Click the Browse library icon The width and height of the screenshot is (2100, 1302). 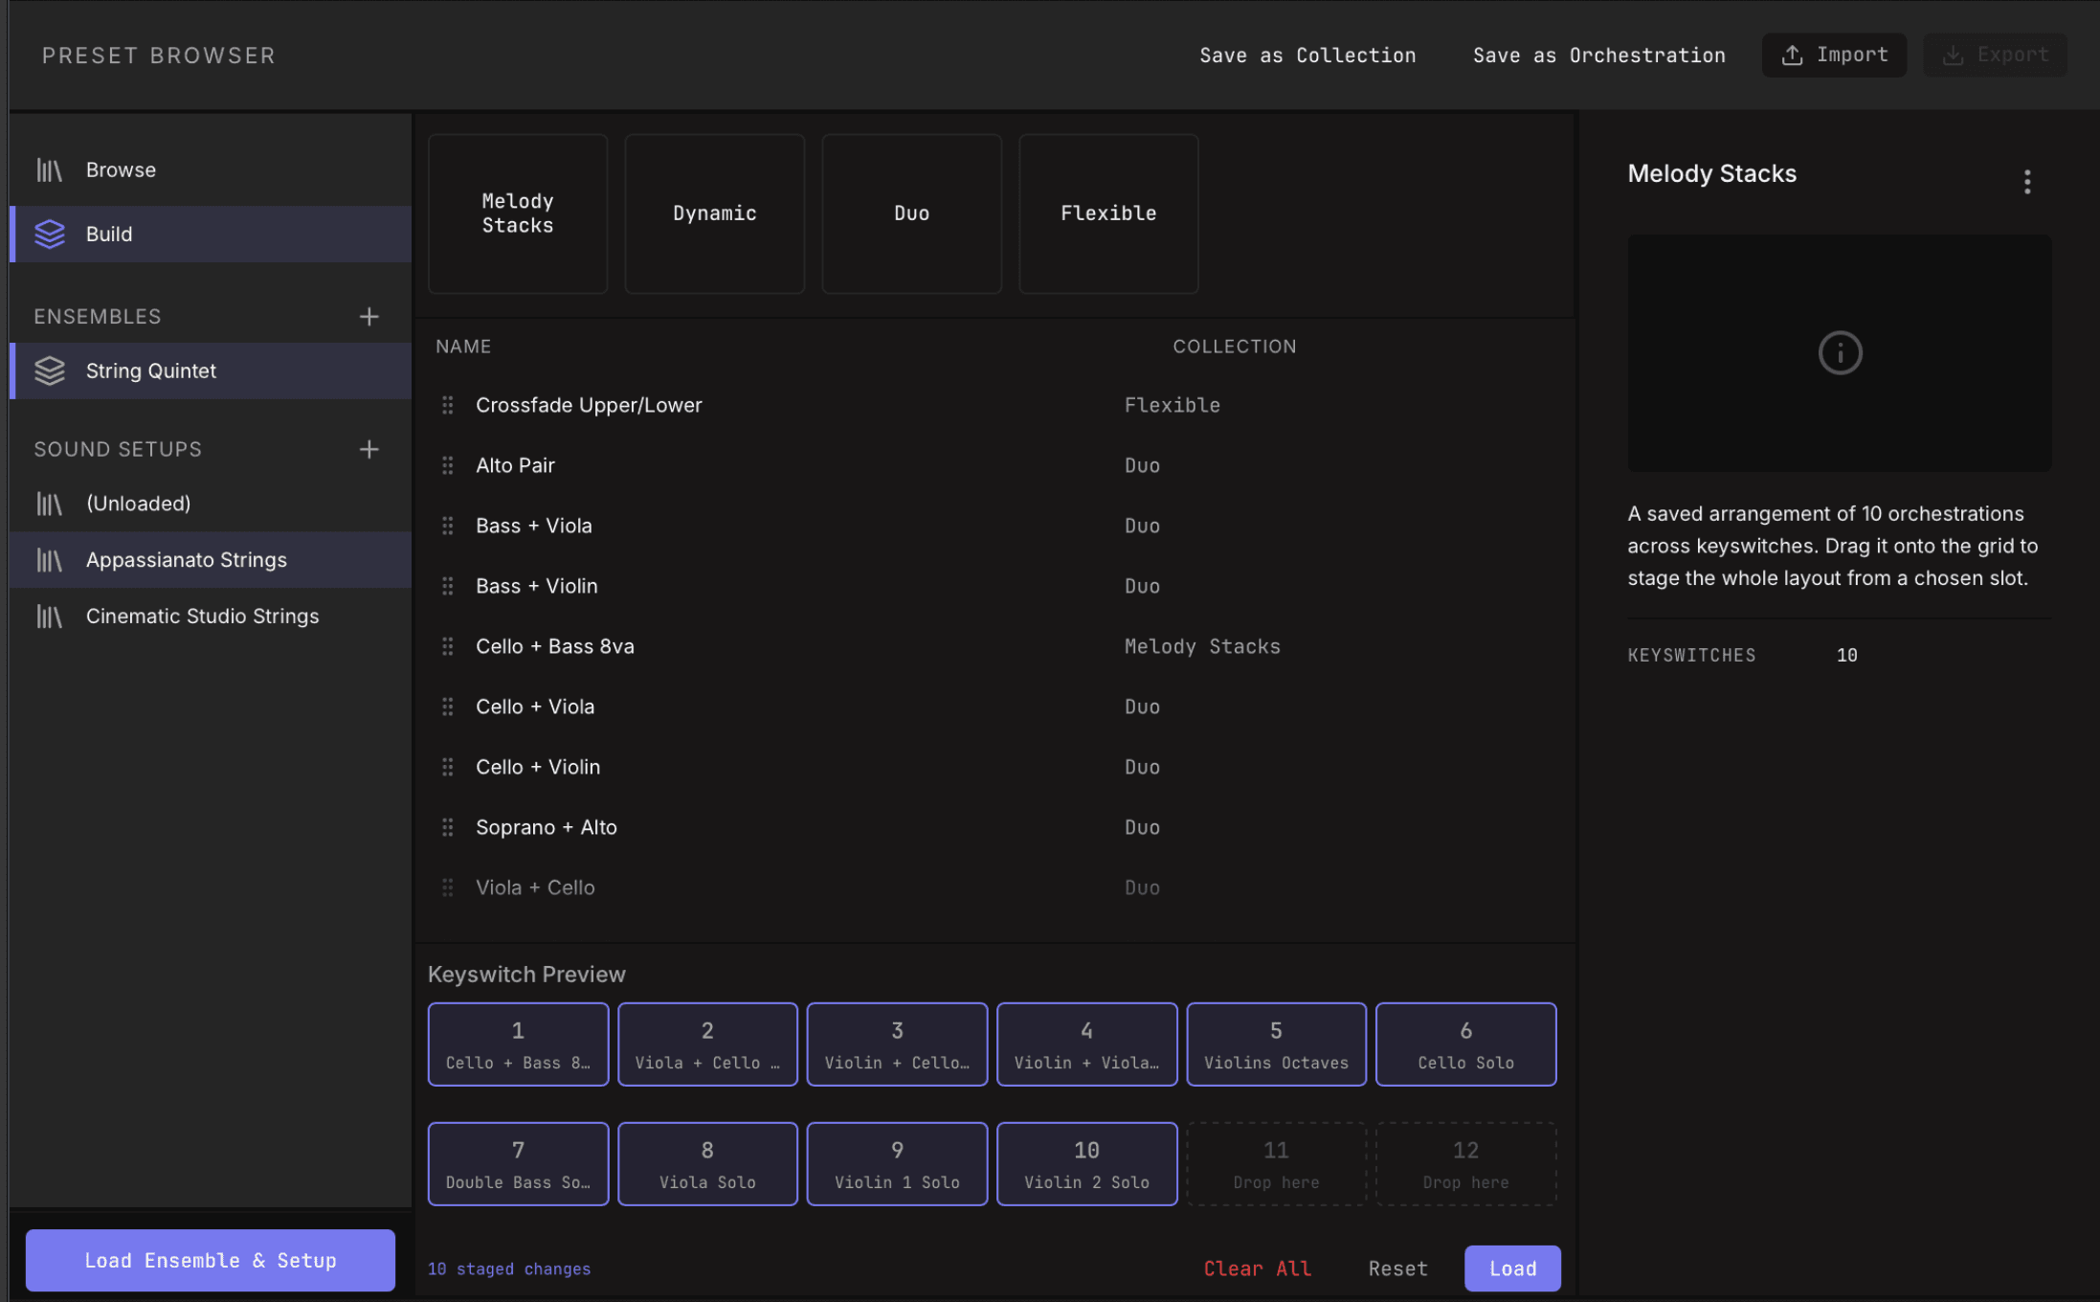[x=49, y=169]
